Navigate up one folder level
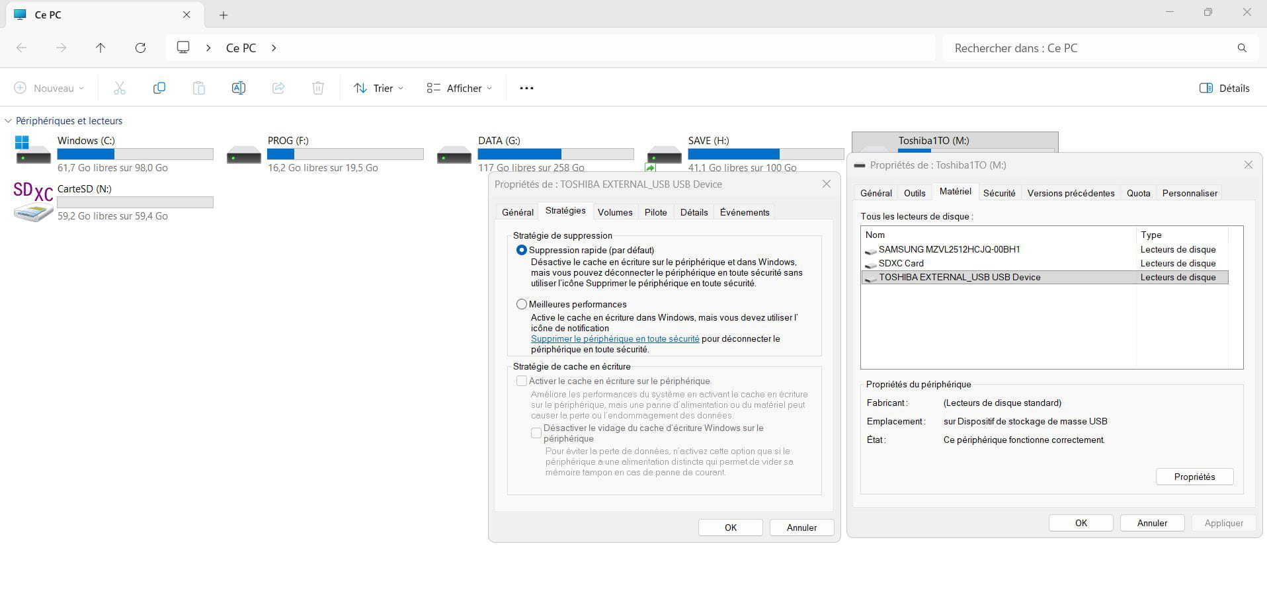 [x=101, y=48]
